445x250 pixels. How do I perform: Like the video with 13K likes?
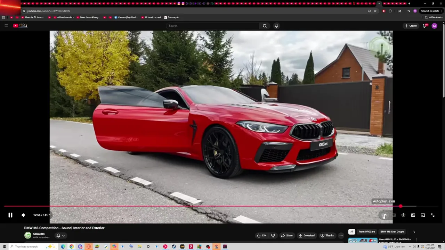tap(261, 235)
